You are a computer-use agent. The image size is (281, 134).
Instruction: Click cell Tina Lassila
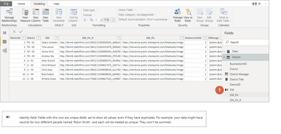tap(50, 47)
